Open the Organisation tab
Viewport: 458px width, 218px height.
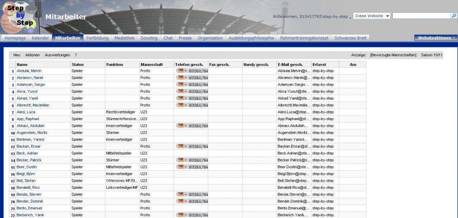click(x=210, y=38)
